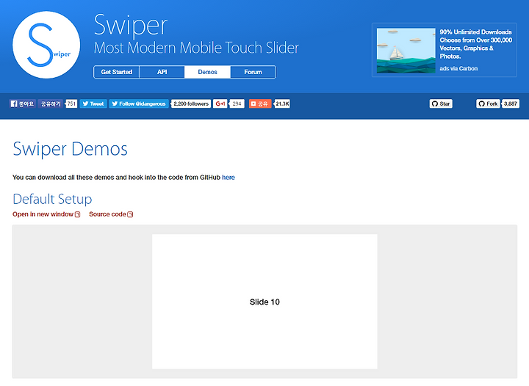
Task: Click the 21.3K share count
Action: pos(282,103)
